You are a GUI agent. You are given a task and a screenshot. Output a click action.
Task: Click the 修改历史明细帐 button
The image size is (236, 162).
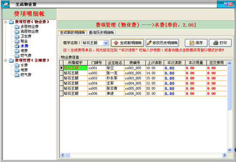(x=162, y=43)
